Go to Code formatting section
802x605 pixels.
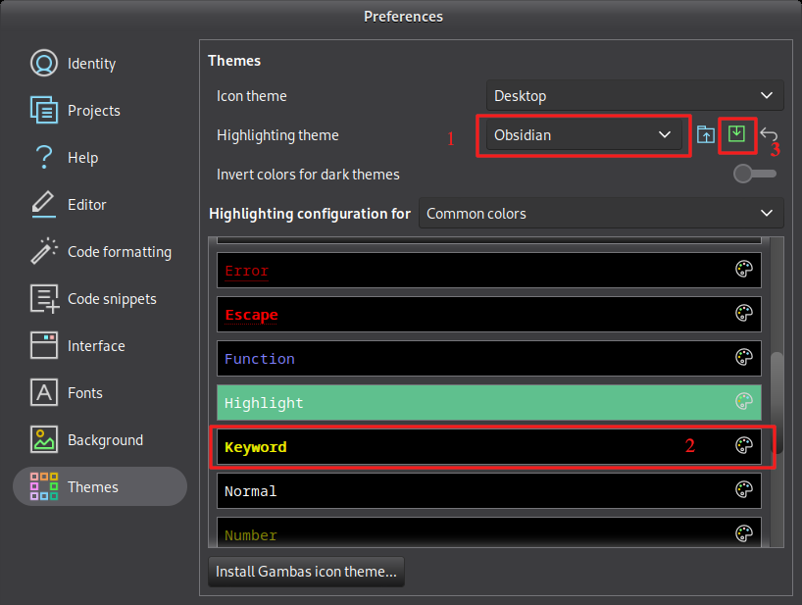119,252
